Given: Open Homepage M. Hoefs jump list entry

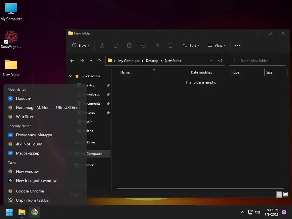Looking at the screenshot, I should pyautogui.click(x=45, y=108).
